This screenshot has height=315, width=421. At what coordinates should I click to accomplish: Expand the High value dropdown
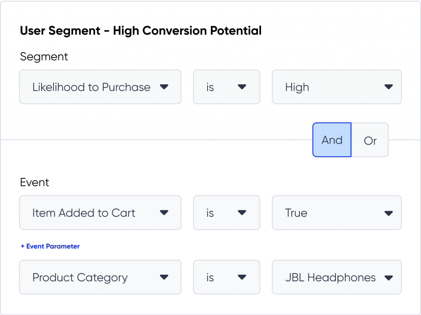(336, 87)
